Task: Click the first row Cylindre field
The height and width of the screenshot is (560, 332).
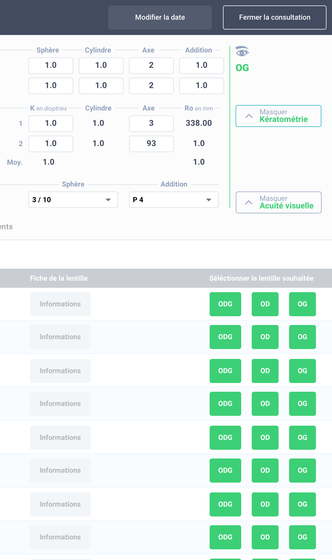Action: click(101, 66)
